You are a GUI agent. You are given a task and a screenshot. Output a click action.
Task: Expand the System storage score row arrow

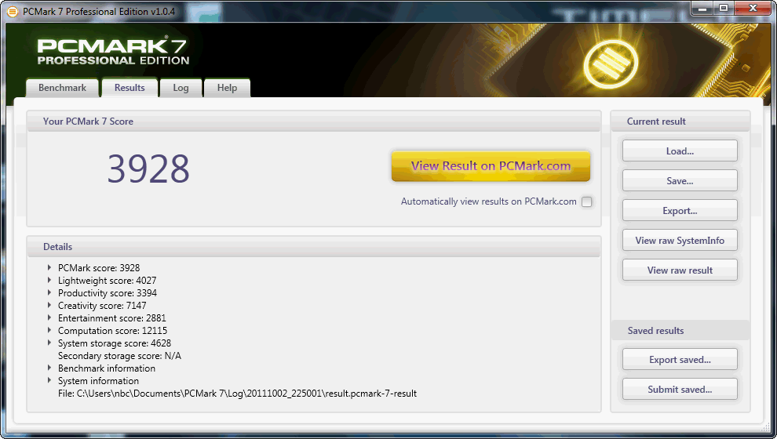point(49,343)
